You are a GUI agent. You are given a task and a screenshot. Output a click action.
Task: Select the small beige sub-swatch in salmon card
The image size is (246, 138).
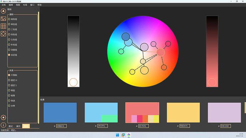coord(150,119)
